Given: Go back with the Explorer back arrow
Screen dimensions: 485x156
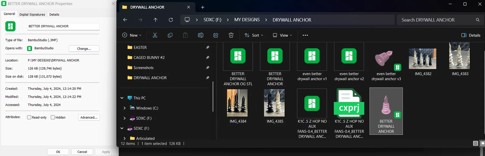Looking at the screenshot, I should [125, 20].
